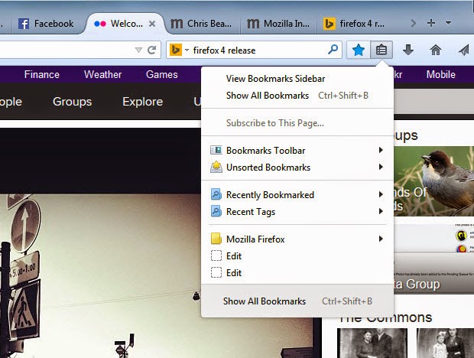Open the Mozilla Firefox bookmarks folder
Image resolution: width=474 pixels, height=358 pixels.
[297, 239]
